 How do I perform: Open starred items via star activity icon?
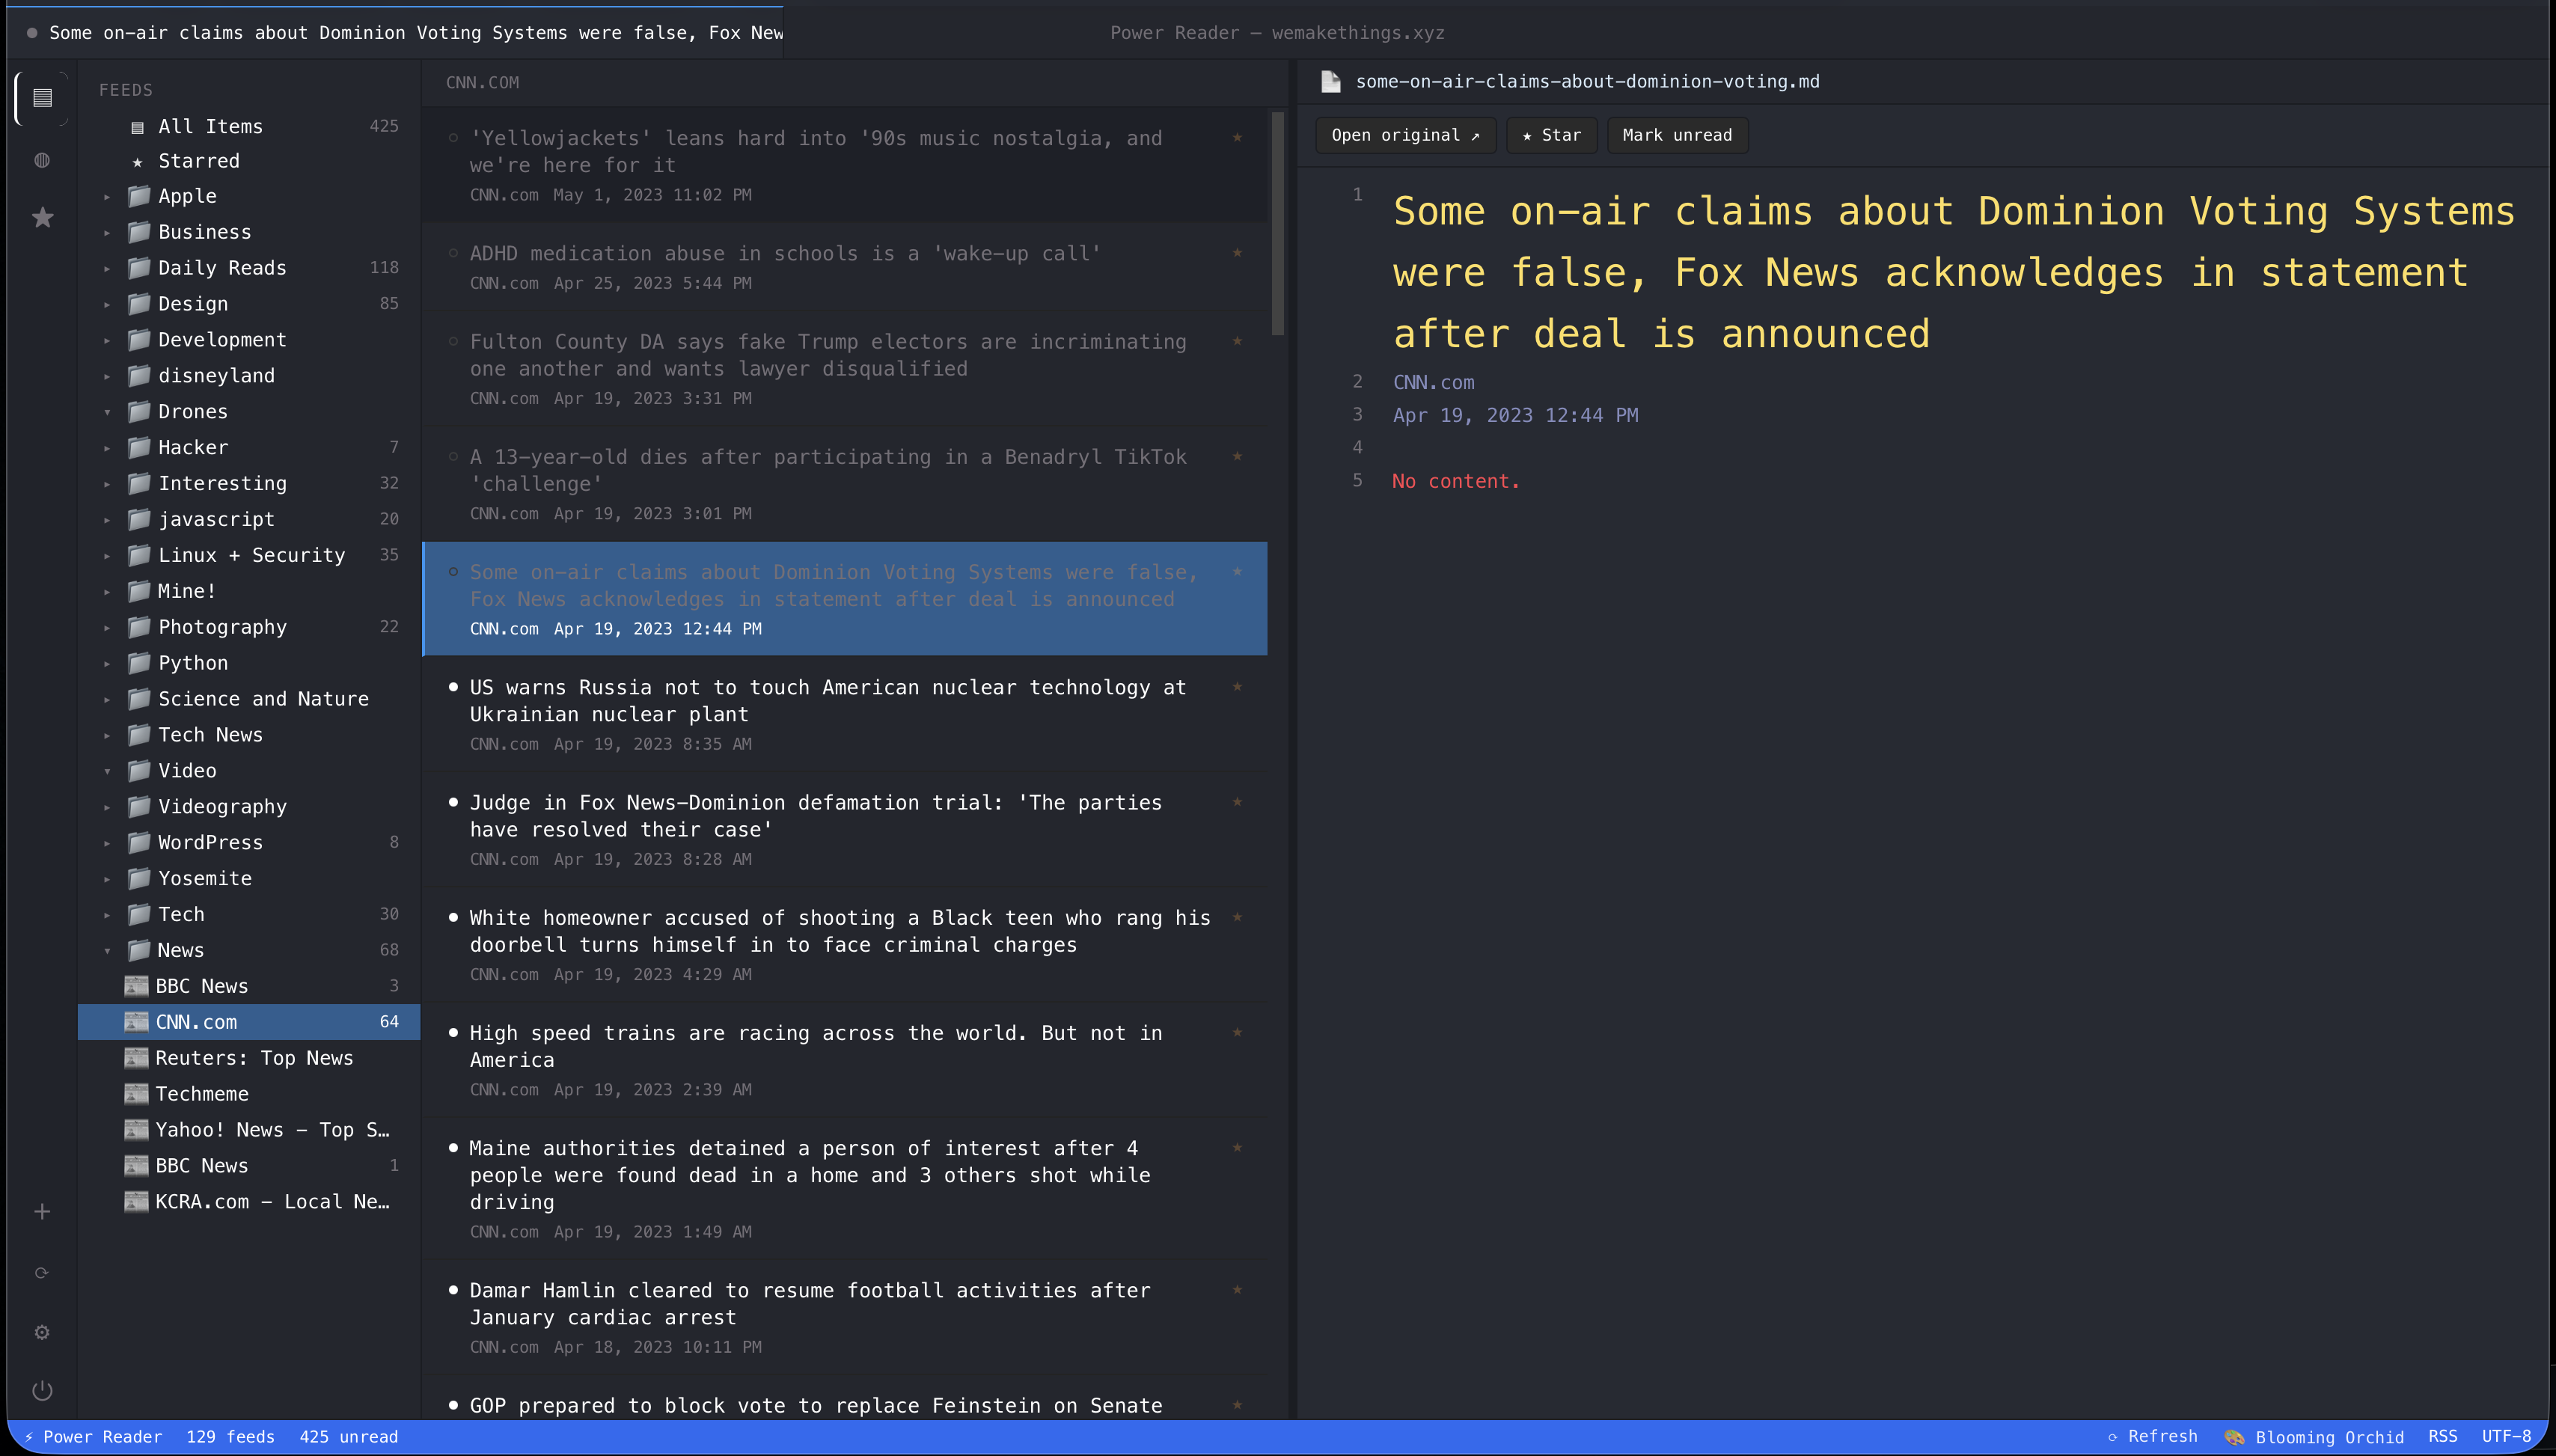(x=42, y=217)
